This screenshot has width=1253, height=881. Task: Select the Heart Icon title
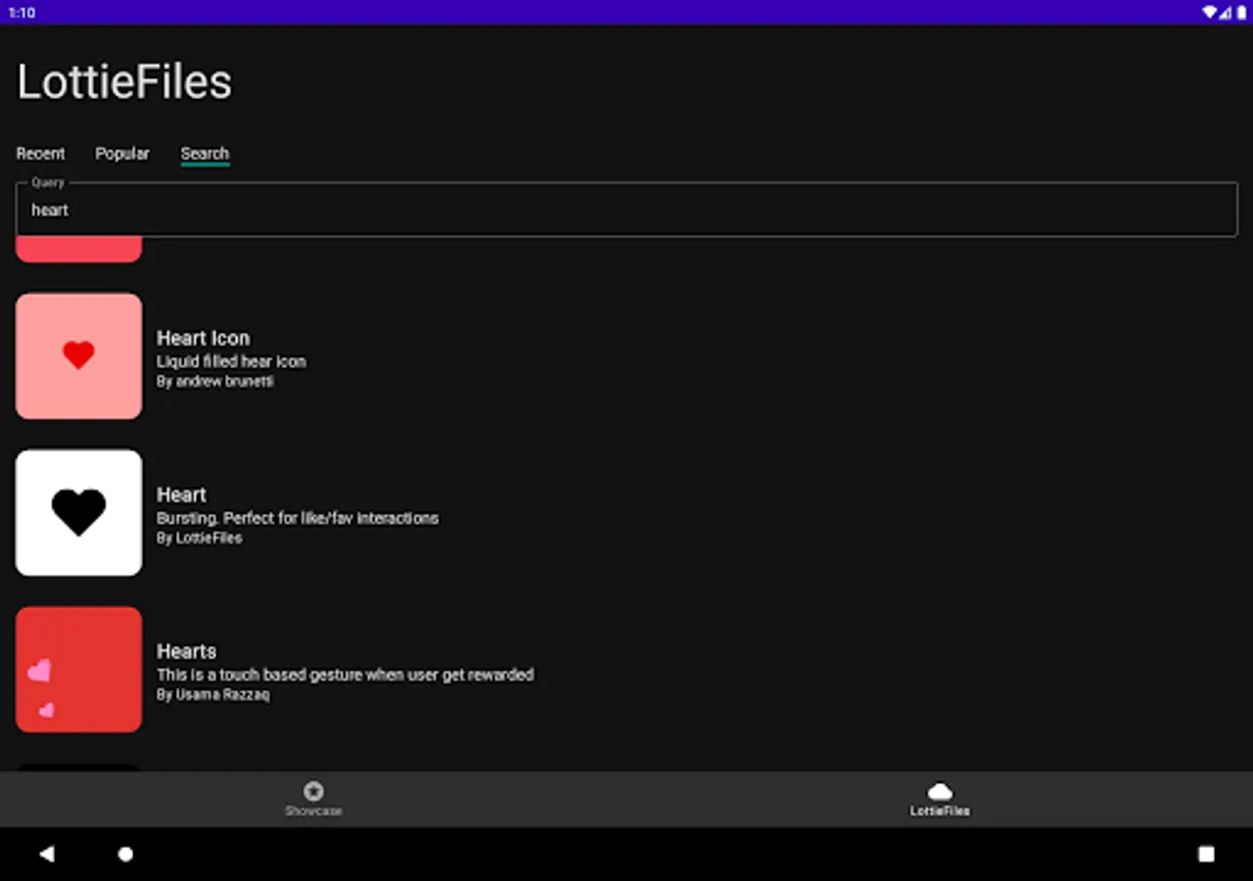tap(204, 338)
